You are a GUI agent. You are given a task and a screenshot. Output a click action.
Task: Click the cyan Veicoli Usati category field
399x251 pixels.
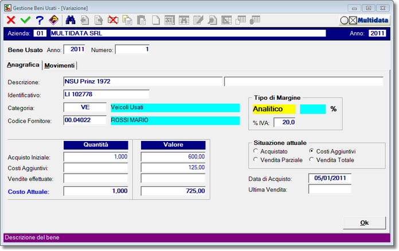[175, 108]
